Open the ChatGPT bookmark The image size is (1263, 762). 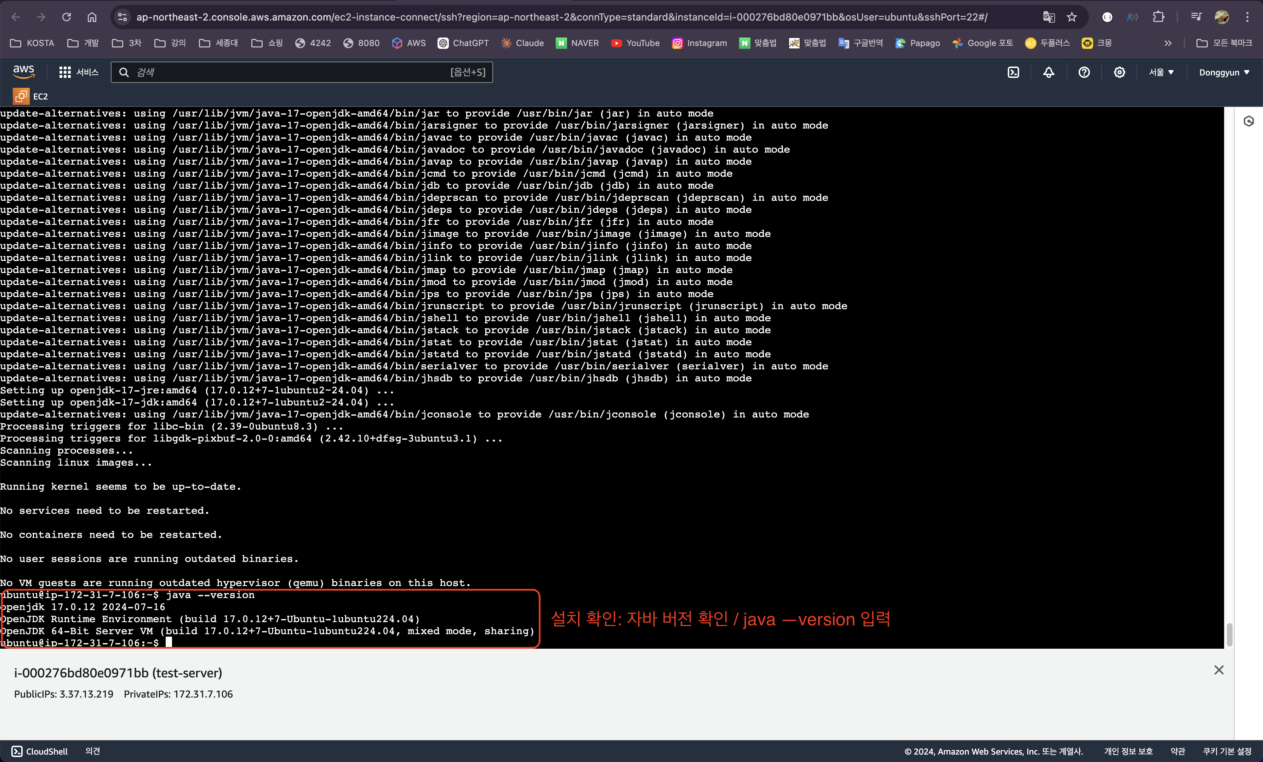[463, 43]
